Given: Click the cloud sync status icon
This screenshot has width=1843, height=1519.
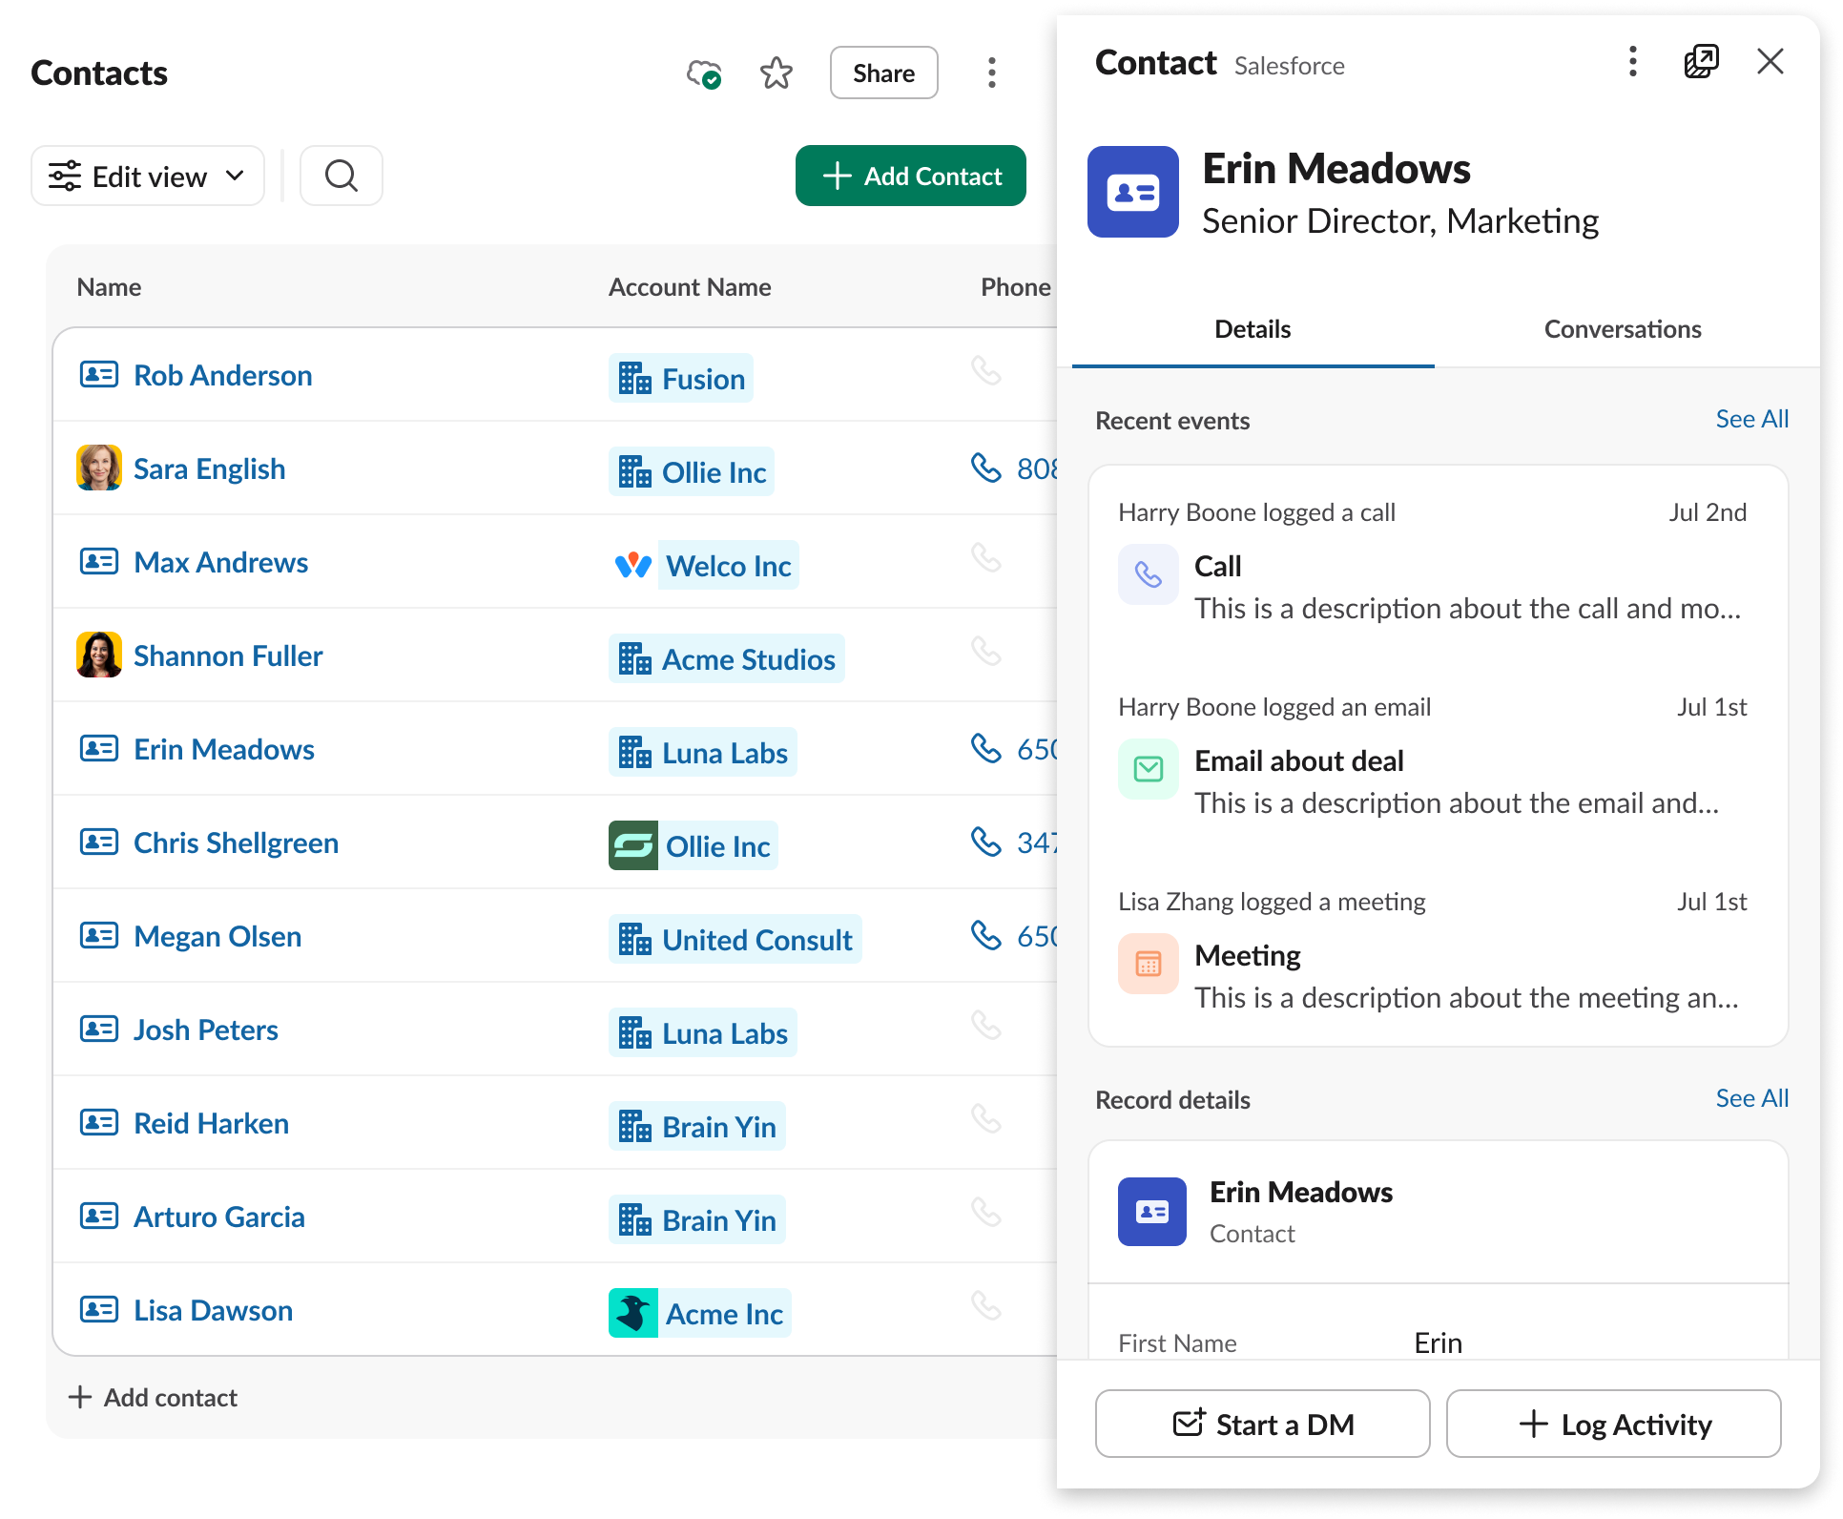Looking at the screenshot, I should coord(704,73).
